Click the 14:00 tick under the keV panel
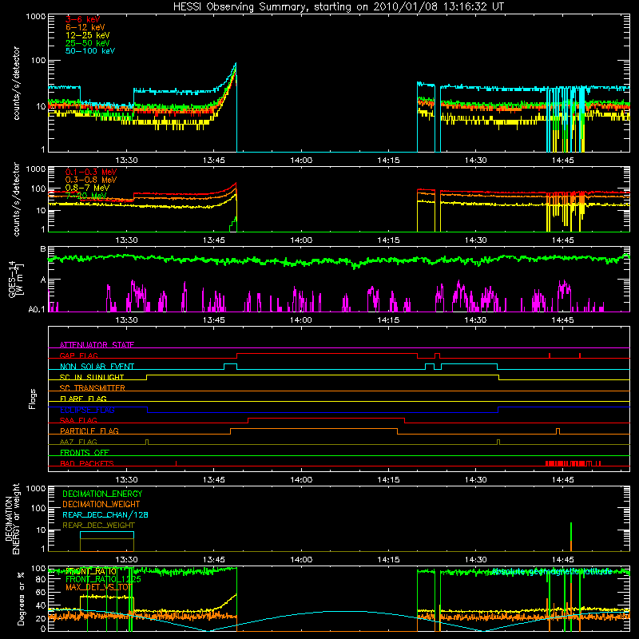 pos(301,161)
